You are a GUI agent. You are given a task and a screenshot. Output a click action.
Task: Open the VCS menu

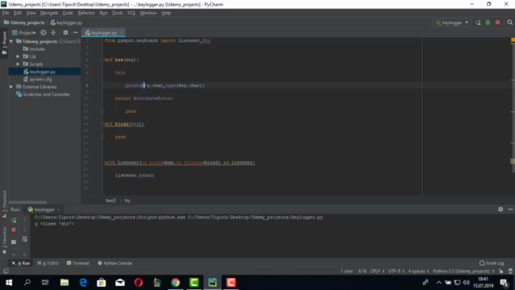[x=131, y=13]
